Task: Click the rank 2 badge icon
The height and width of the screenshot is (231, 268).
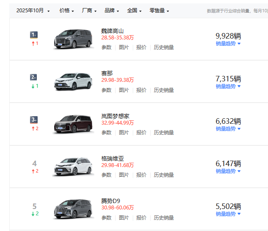Action: tap(34, 77)
